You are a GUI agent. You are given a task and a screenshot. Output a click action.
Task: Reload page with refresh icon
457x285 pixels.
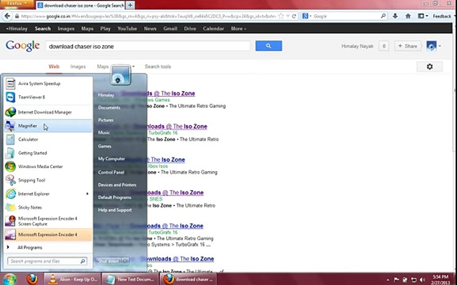294,16
